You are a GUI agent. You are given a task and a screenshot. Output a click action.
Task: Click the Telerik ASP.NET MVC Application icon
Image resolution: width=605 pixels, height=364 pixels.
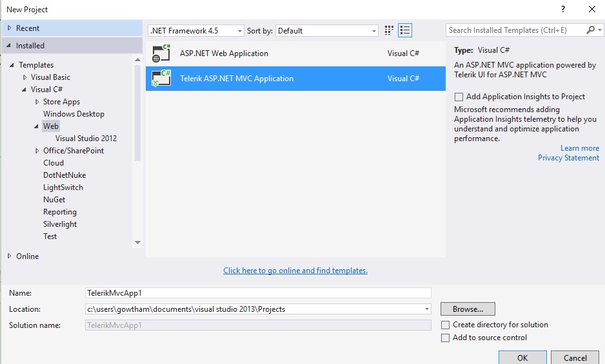(x=161, y=78)
